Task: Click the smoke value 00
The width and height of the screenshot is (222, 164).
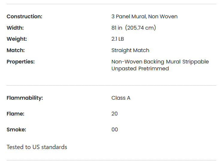Action: [115, 130]
